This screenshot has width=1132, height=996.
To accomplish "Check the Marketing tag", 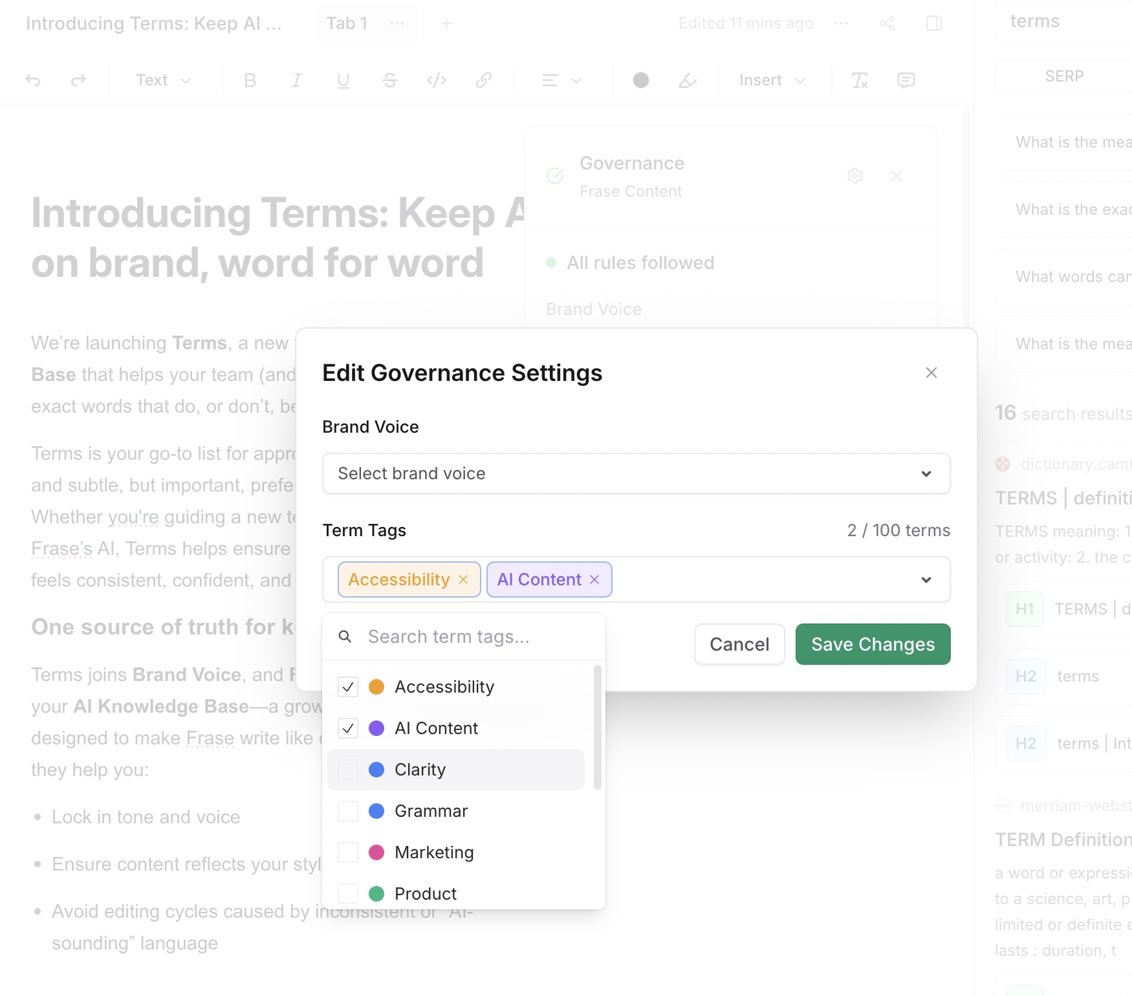I will pyautogui.click(x=348, y=852).
